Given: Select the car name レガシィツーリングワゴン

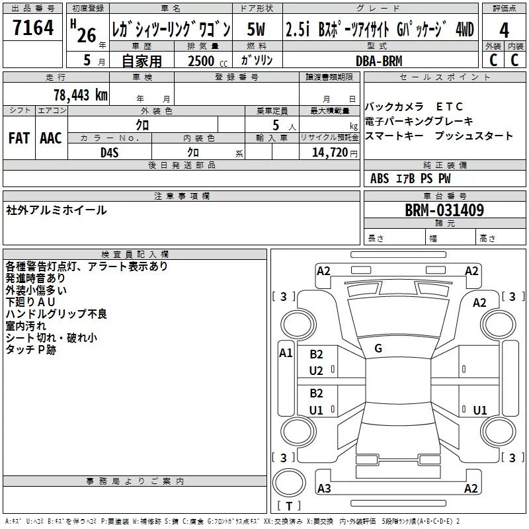Looking at the screenshot, I should [171, 29].
